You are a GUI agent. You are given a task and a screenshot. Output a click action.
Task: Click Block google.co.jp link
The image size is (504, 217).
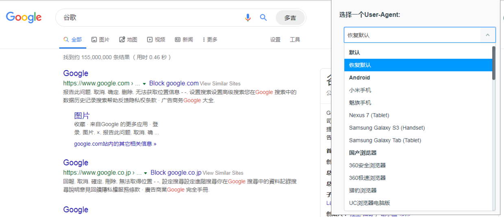click(x=176, y=172)
